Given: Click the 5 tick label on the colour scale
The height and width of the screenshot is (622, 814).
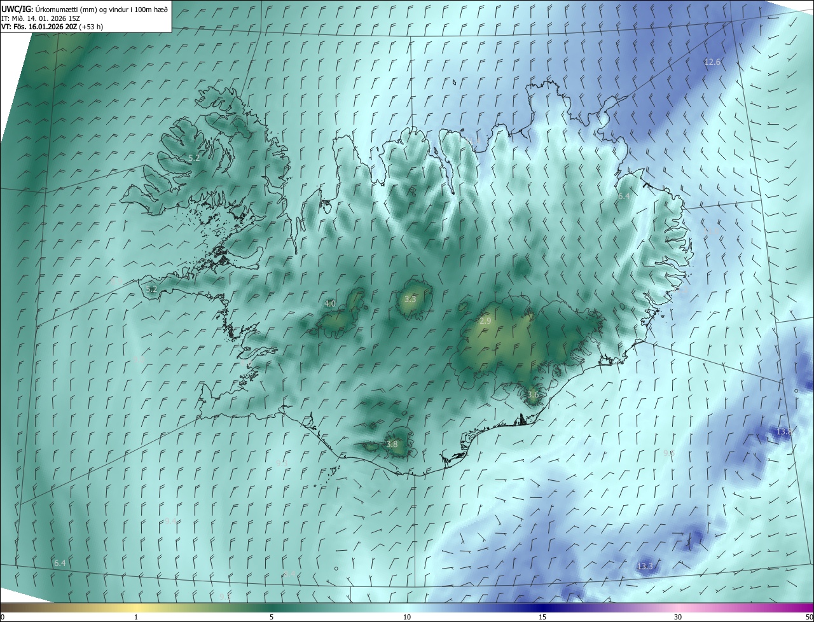Looking at the screenshot, I should 272,617.
